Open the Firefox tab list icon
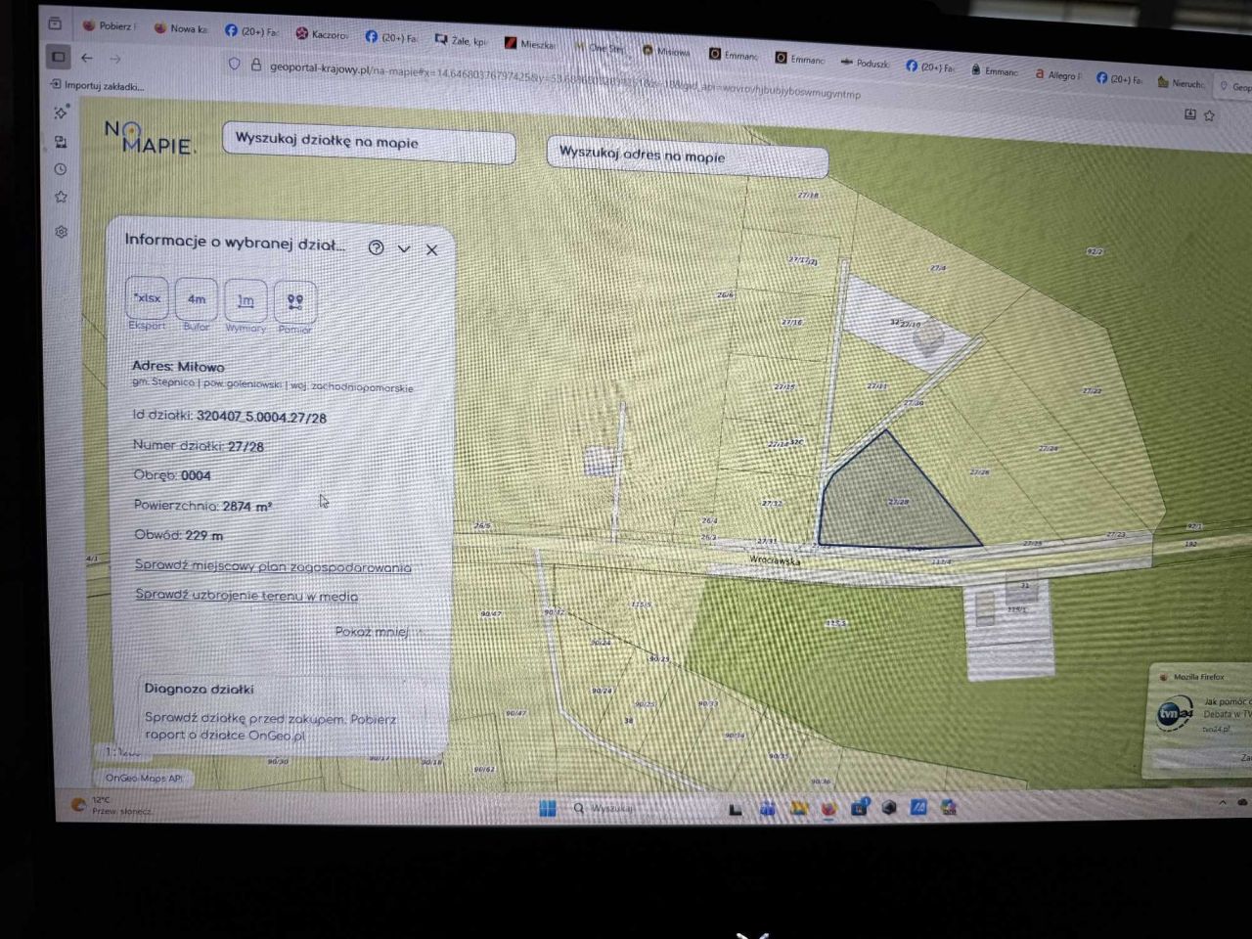The width and height of the screenshot is (1252, 939). tap(55, 22)
